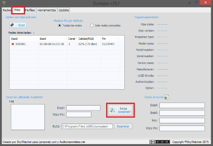Maximize the Dumpper window
The width and height of the screenshot is (213, 146).
click(x=196, y=3)
